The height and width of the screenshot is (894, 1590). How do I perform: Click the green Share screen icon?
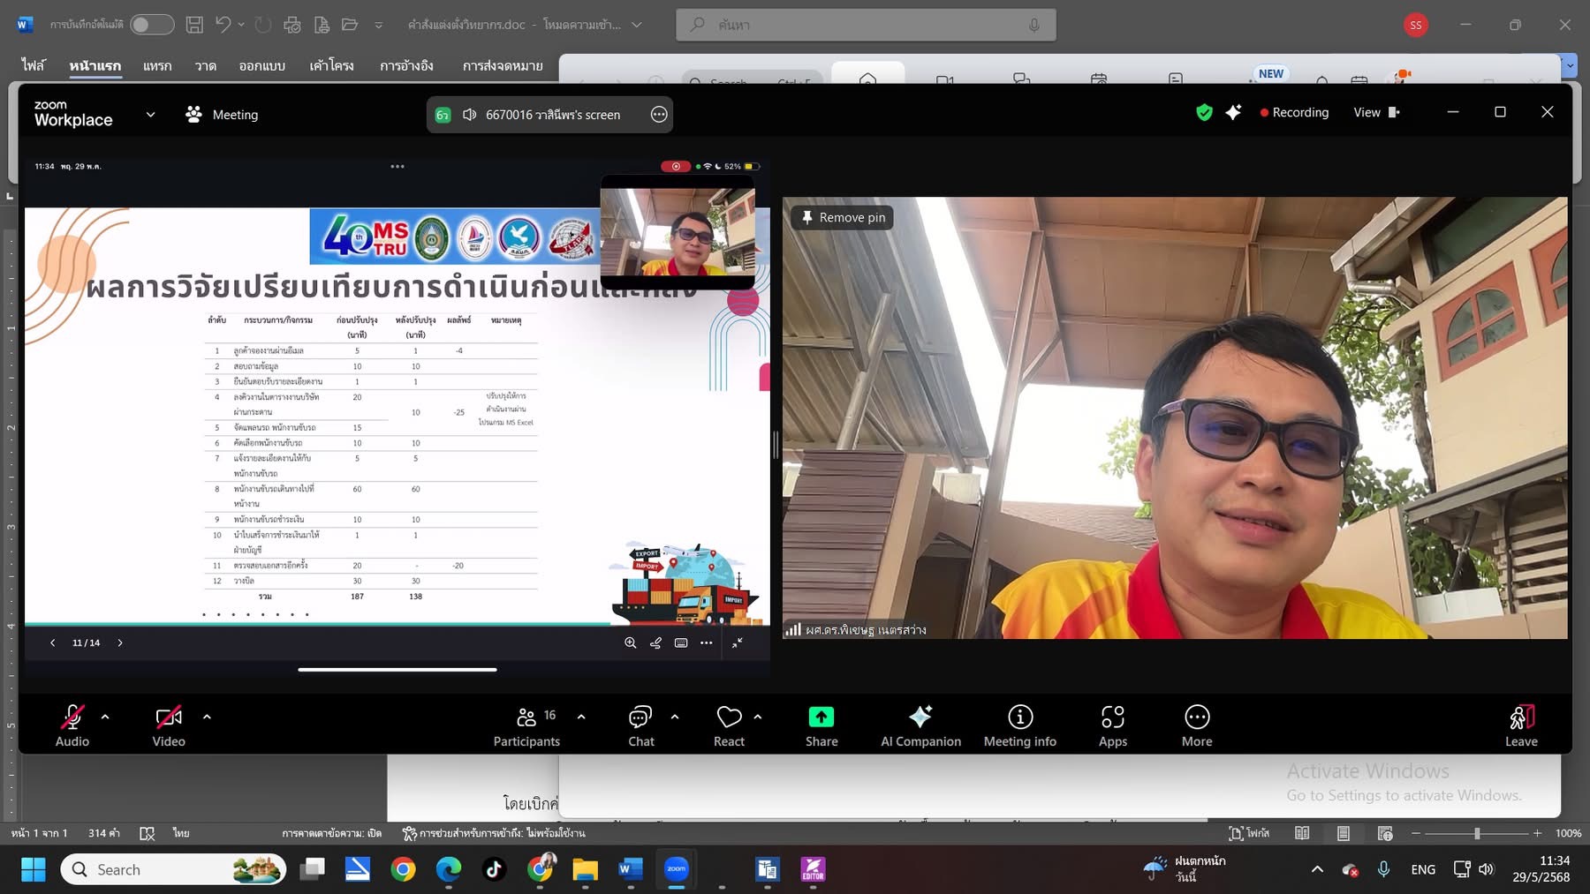tap(821, 717)
